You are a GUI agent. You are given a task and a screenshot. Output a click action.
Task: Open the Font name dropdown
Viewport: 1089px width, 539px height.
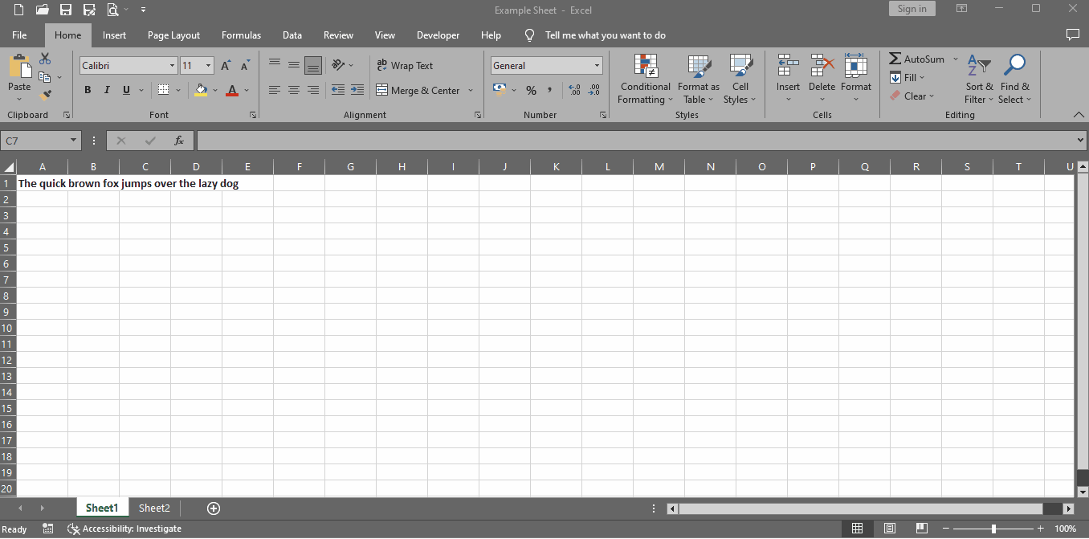point(172,65)
